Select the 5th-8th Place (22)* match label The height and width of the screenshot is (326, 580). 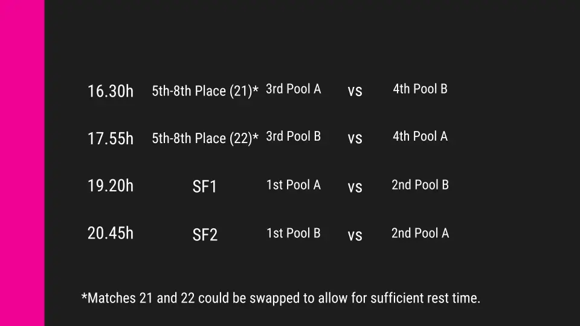click(x=205, y=138)
